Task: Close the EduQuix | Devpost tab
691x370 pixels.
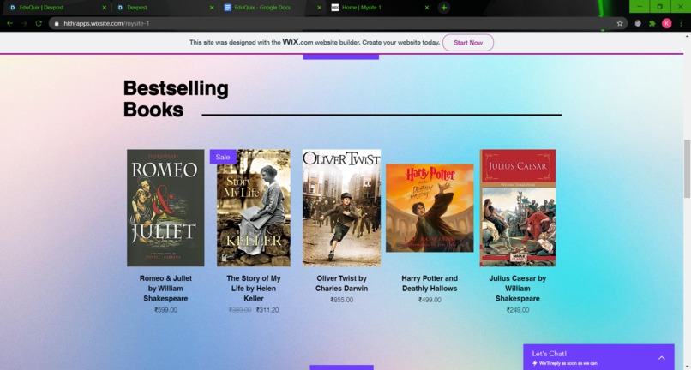Action: pos(105,8)
